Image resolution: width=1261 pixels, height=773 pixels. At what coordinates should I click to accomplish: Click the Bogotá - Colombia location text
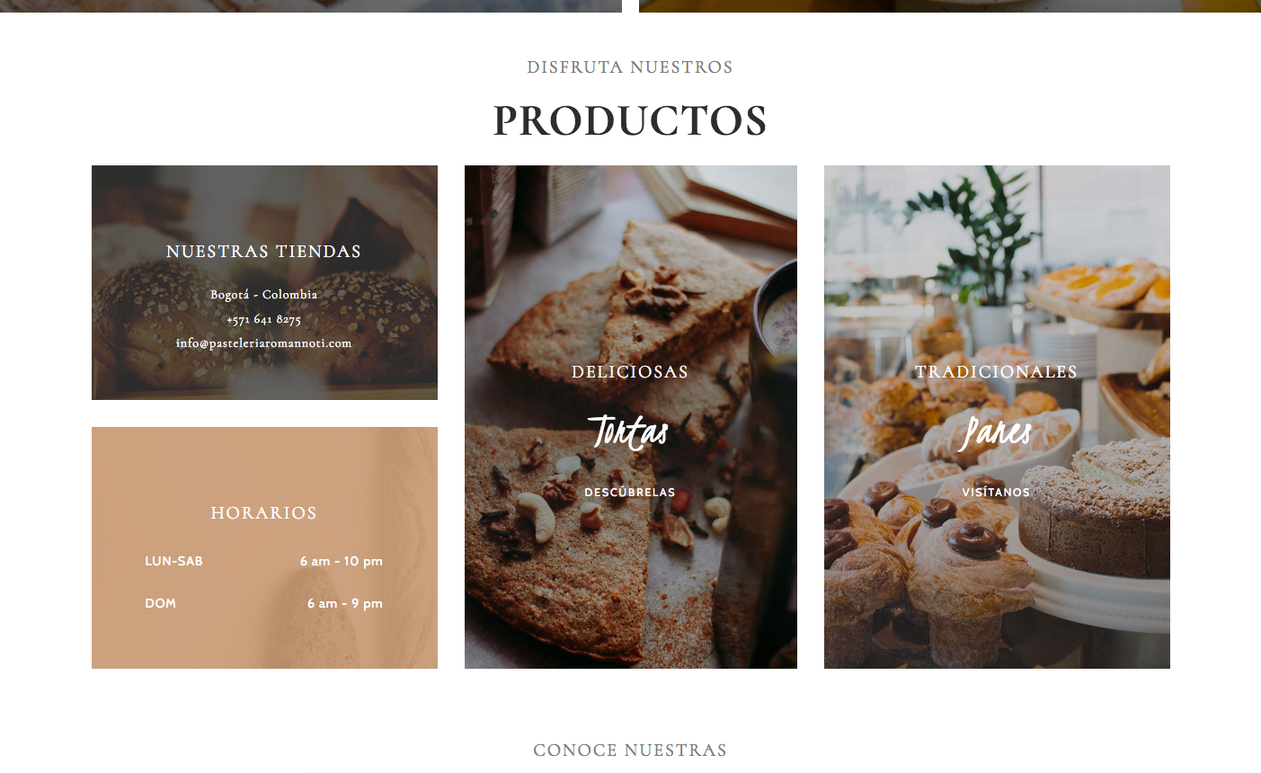point(264,295)
